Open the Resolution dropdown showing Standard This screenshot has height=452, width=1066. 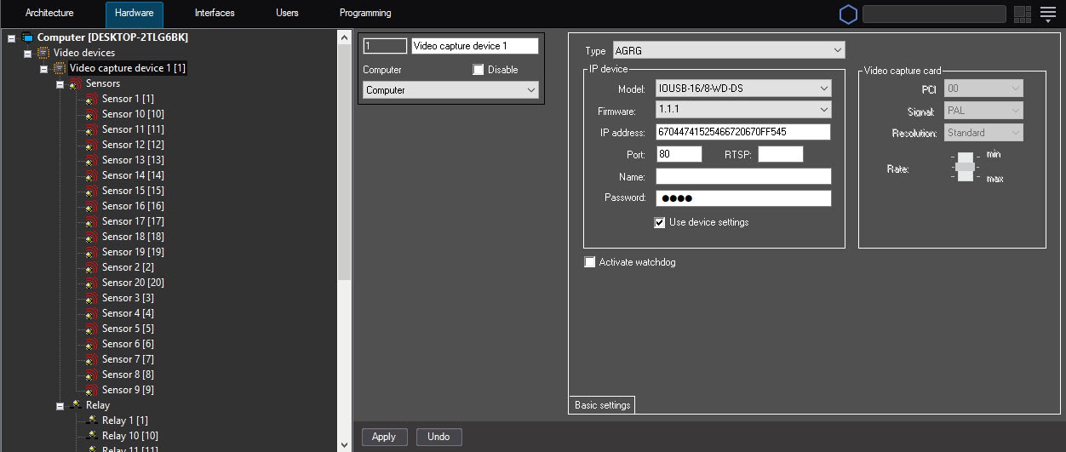pyautogui.click(x=983, y=133)
